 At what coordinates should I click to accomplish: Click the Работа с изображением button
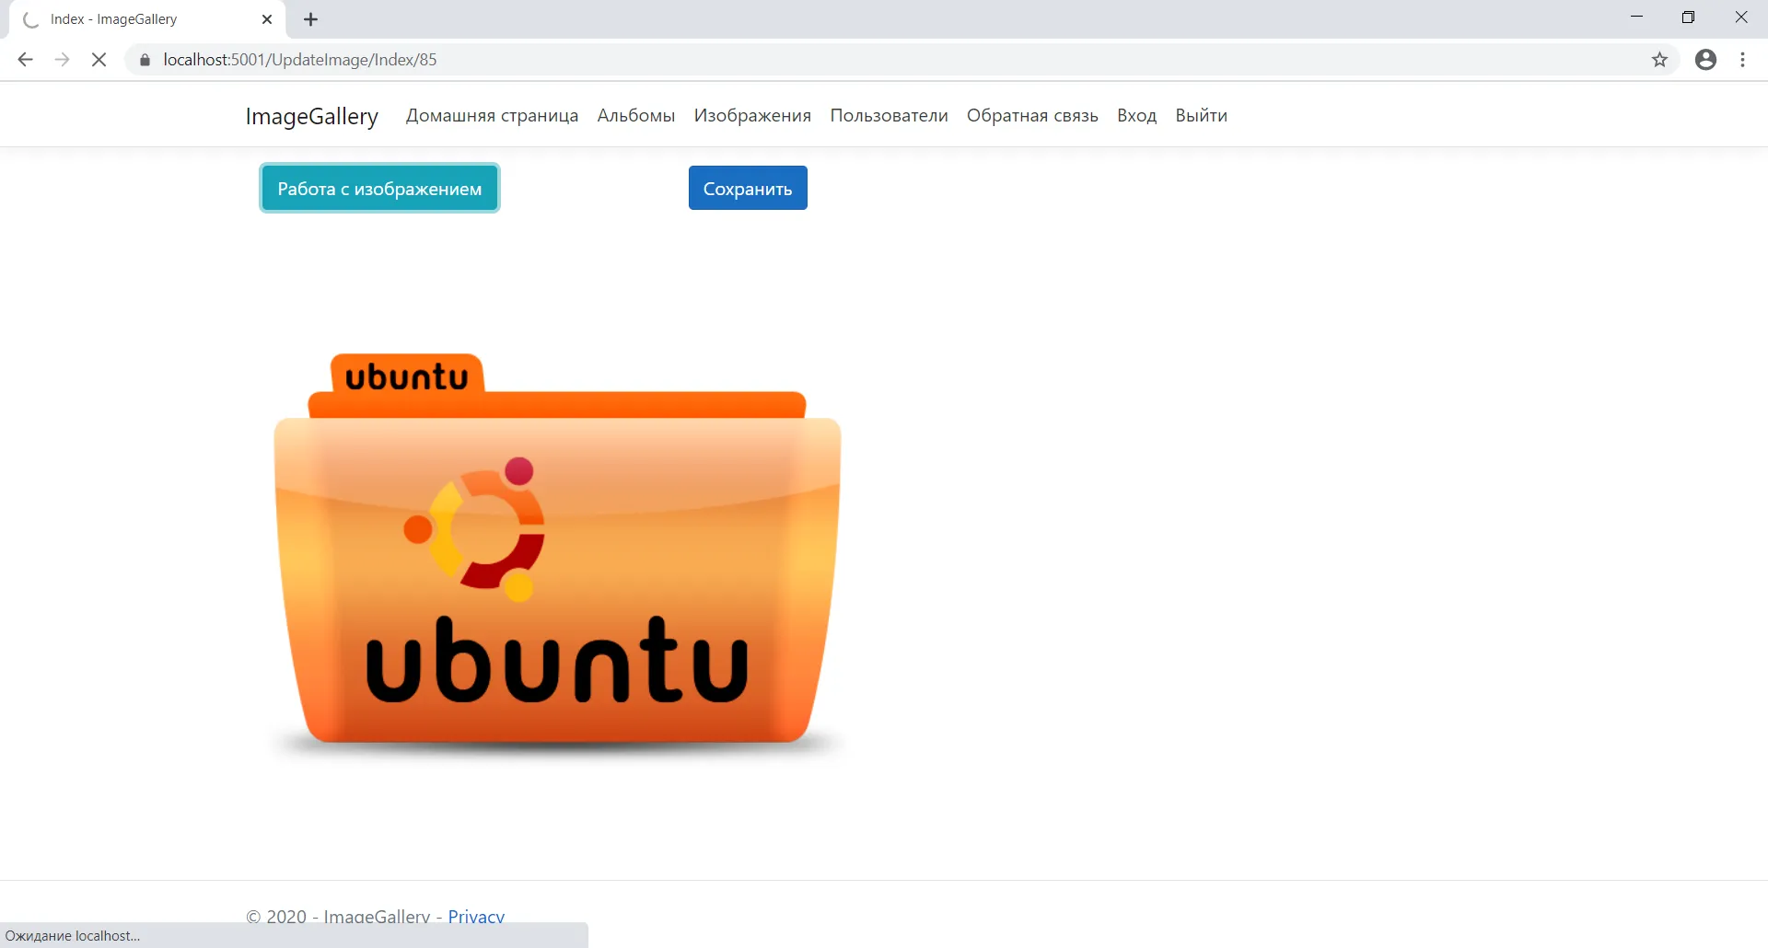point(379,189)
